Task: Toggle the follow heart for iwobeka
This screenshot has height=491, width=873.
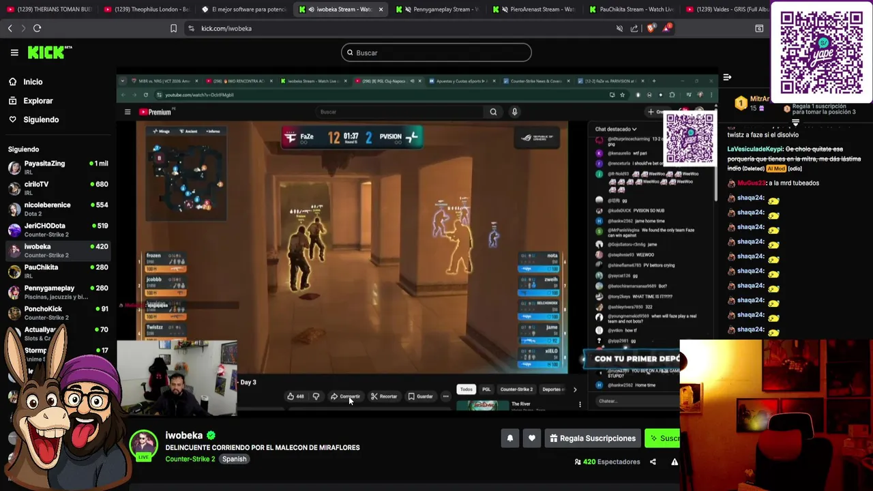Action: tap(532, 438)
